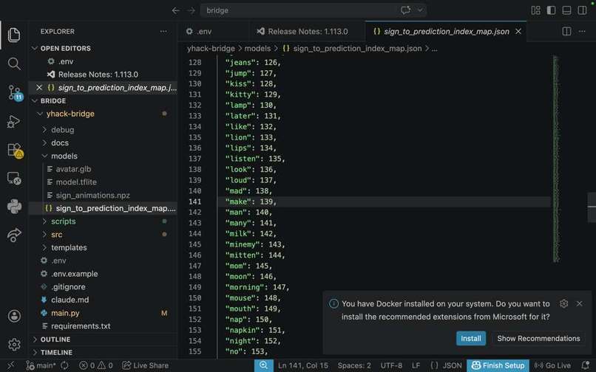Collapse the BRIDGE workspace section
This screenshot has height=372, width=596.
click(35, 100)
